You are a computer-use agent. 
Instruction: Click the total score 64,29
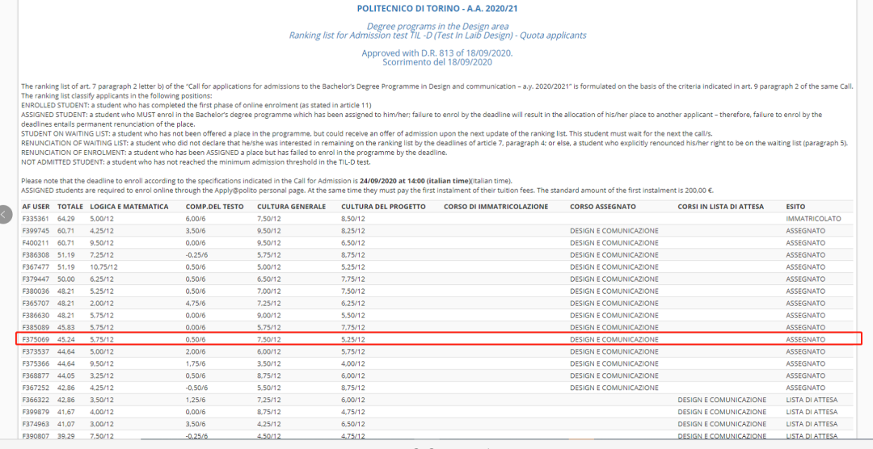click(x=66, y=219)
